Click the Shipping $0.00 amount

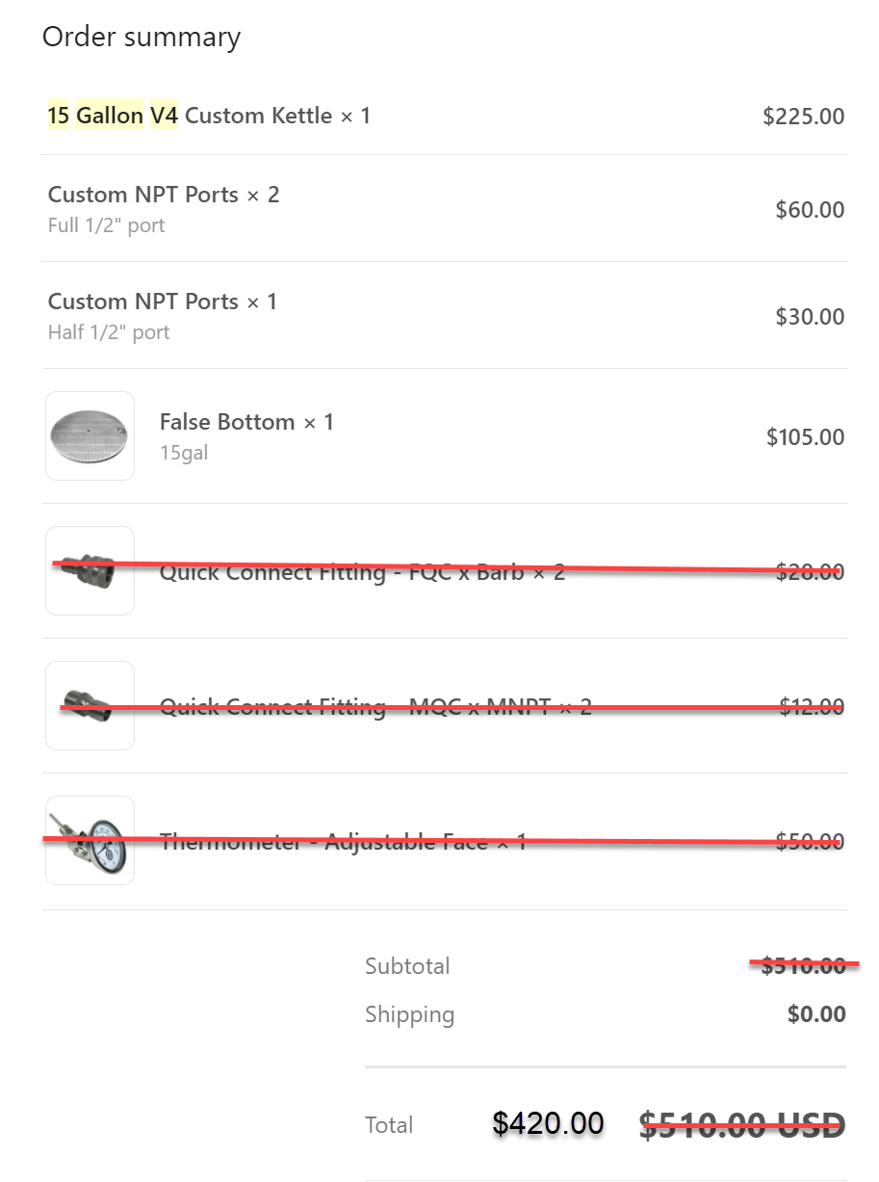tap(816, 1014)
